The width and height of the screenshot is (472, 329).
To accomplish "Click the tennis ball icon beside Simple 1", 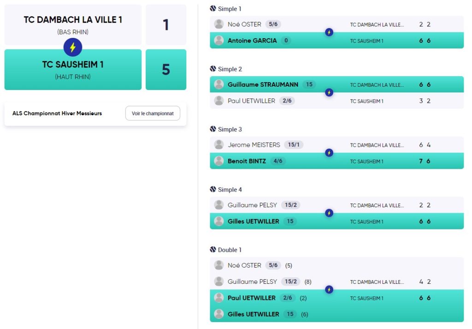I will click(213, 8).
